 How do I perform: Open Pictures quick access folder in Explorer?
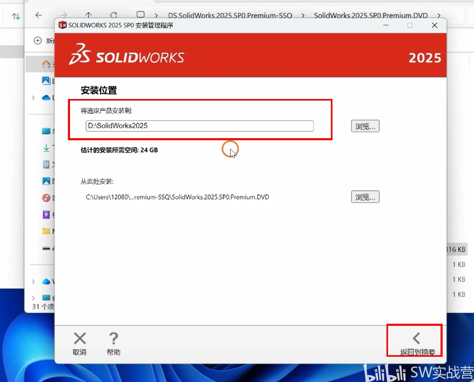point(46,181)
